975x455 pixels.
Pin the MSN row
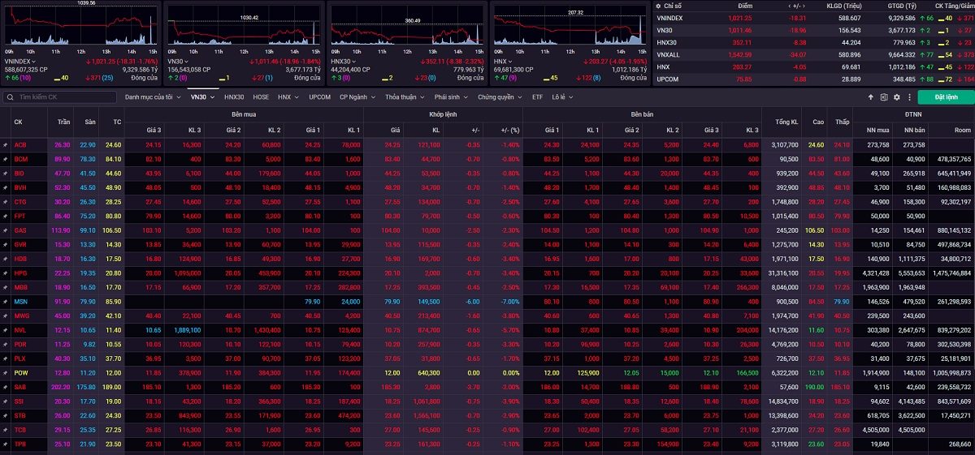point(5,302)
